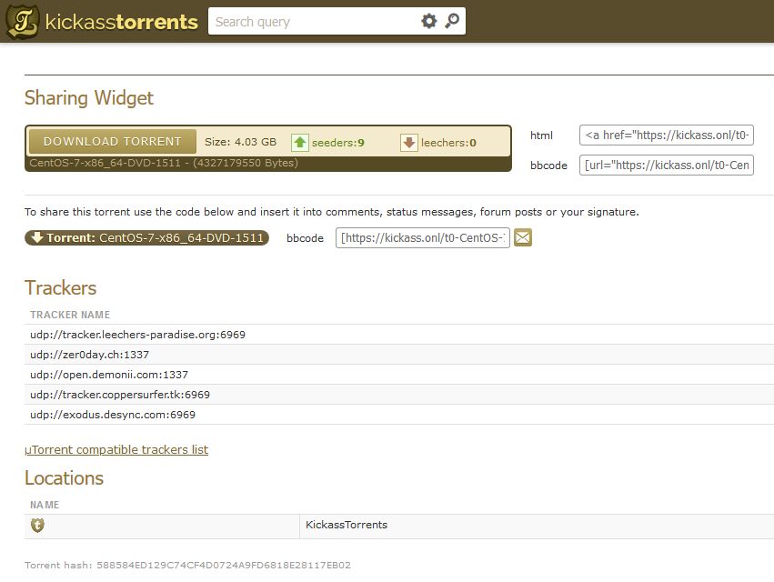Viewport: 774px width, 582px height.
Task: Select the bbcode field next to envelope
Action: 423,237
